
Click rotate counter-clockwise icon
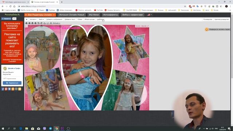point(39,23)
